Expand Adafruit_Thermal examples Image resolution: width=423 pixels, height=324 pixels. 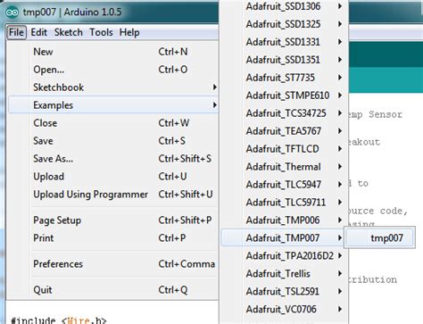tap(284, 167)
